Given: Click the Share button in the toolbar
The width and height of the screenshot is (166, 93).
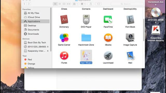Looking at the screenshot, I should click(91, 4).
